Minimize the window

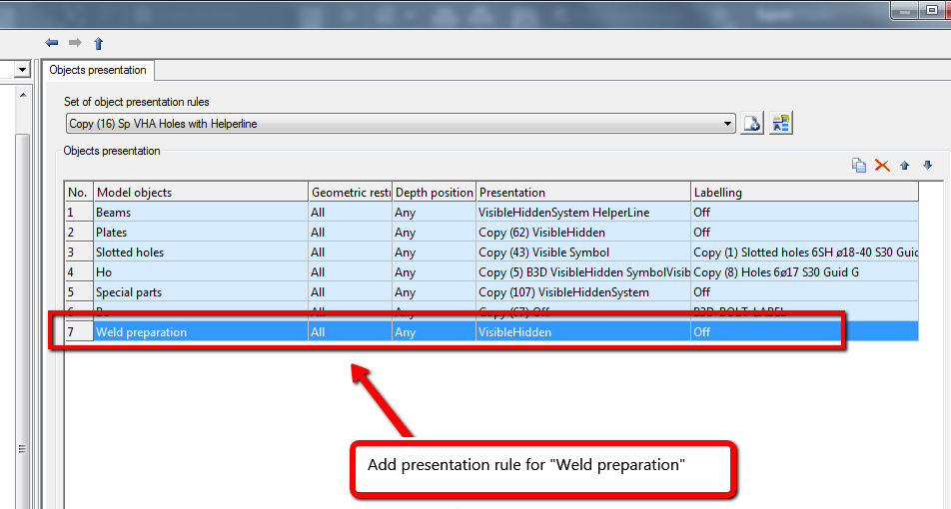point(906,10)
